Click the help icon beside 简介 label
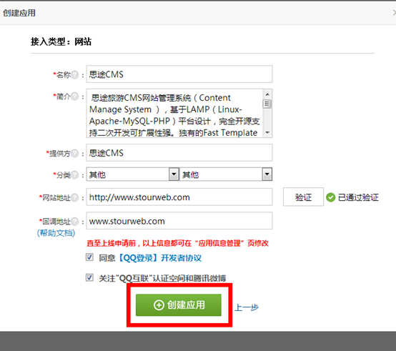Screen dimensions: 396x351 click(75, 97)
